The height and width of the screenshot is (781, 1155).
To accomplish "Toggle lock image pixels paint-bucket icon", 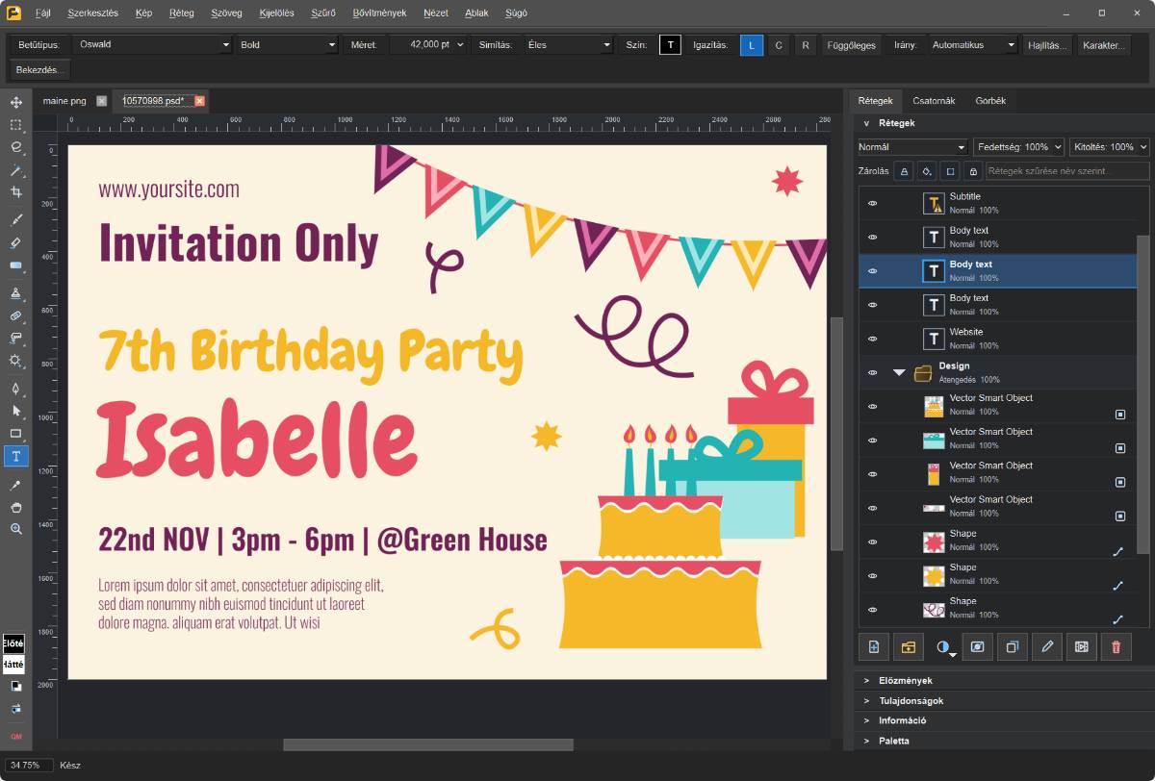I will coord(926,171).
